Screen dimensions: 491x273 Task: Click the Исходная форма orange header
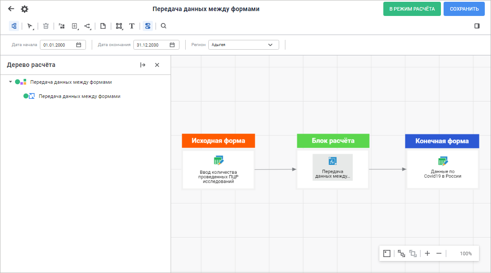[218, 141]
